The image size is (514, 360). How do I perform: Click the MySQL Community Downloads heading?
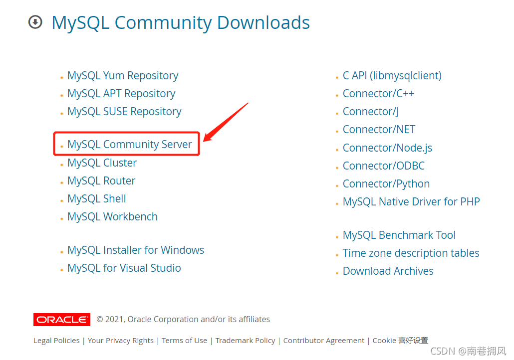[181, 23]
